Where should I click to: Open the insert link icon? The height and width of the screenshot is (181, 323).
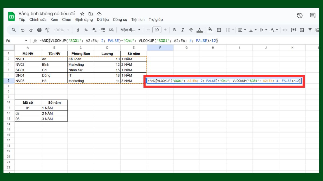(x=285, y=30)
